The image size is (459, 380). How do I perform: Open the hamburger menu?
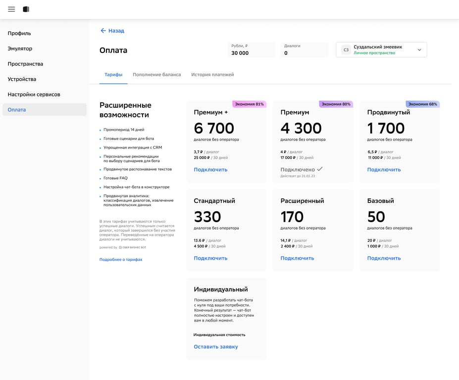[x=11, y=9]
